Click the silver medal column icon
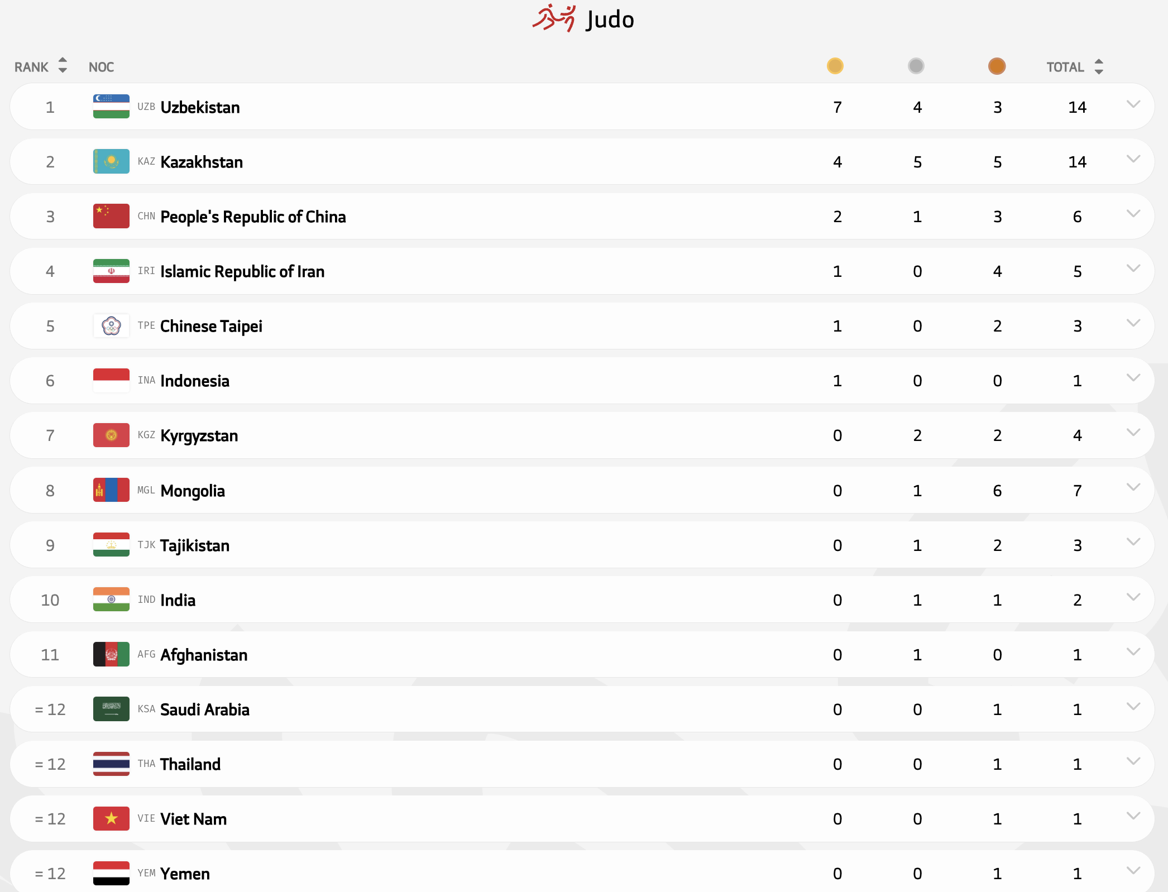1168x892 pixels. click(x=916, y=66)
